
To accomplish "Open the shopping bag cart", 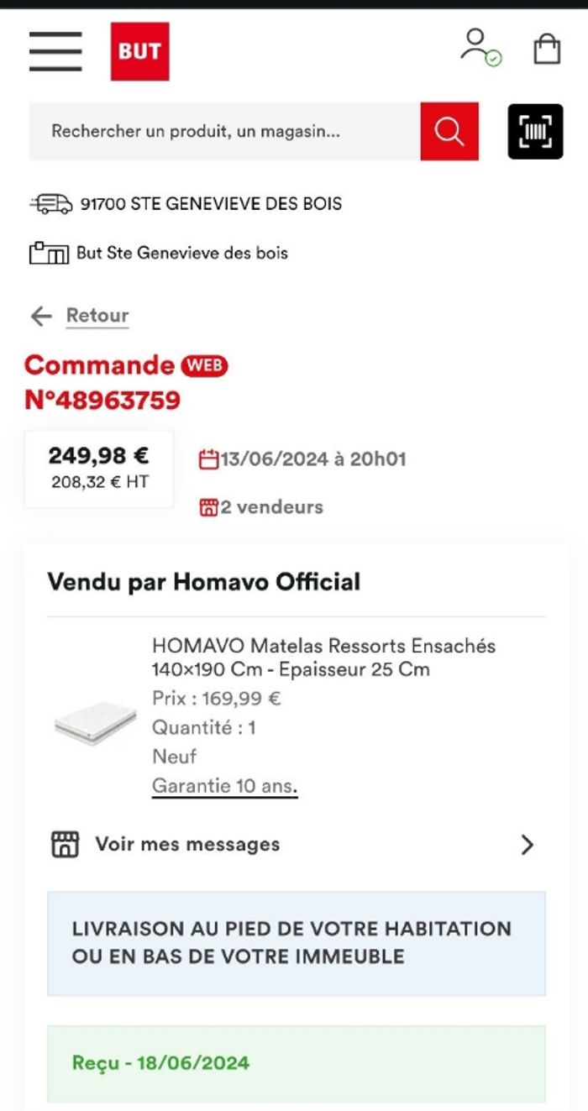I will point(547,49).
